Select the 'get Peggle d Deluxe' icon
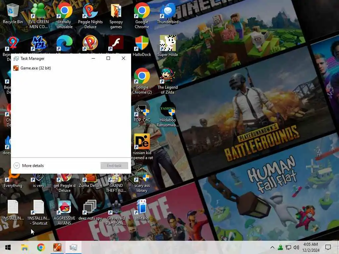This screenshot has width=339, height=254. pyautogui.click(x=65, y=184)
